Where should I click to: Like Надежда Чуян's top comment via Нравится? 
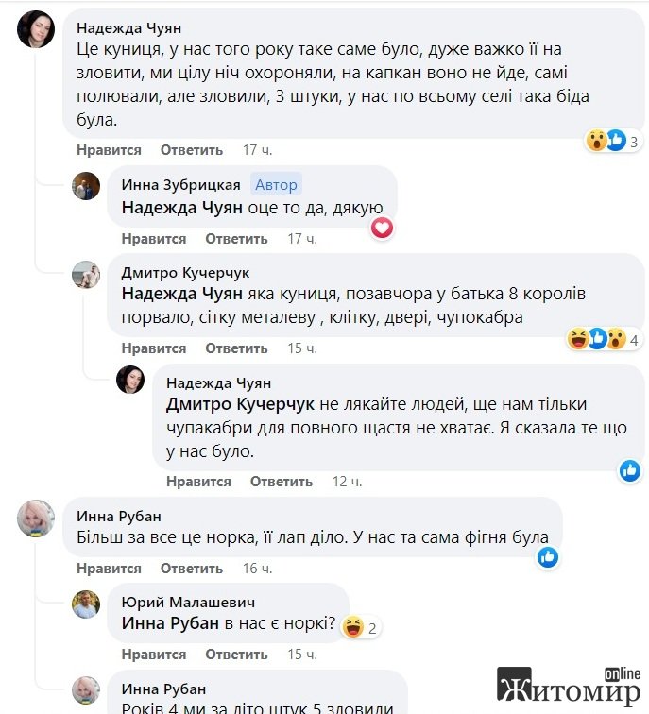[109, 150]
